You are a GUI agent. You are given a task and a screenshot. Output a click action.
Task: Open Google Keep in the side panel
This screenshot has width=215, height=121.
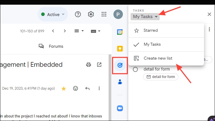(120, 49)
